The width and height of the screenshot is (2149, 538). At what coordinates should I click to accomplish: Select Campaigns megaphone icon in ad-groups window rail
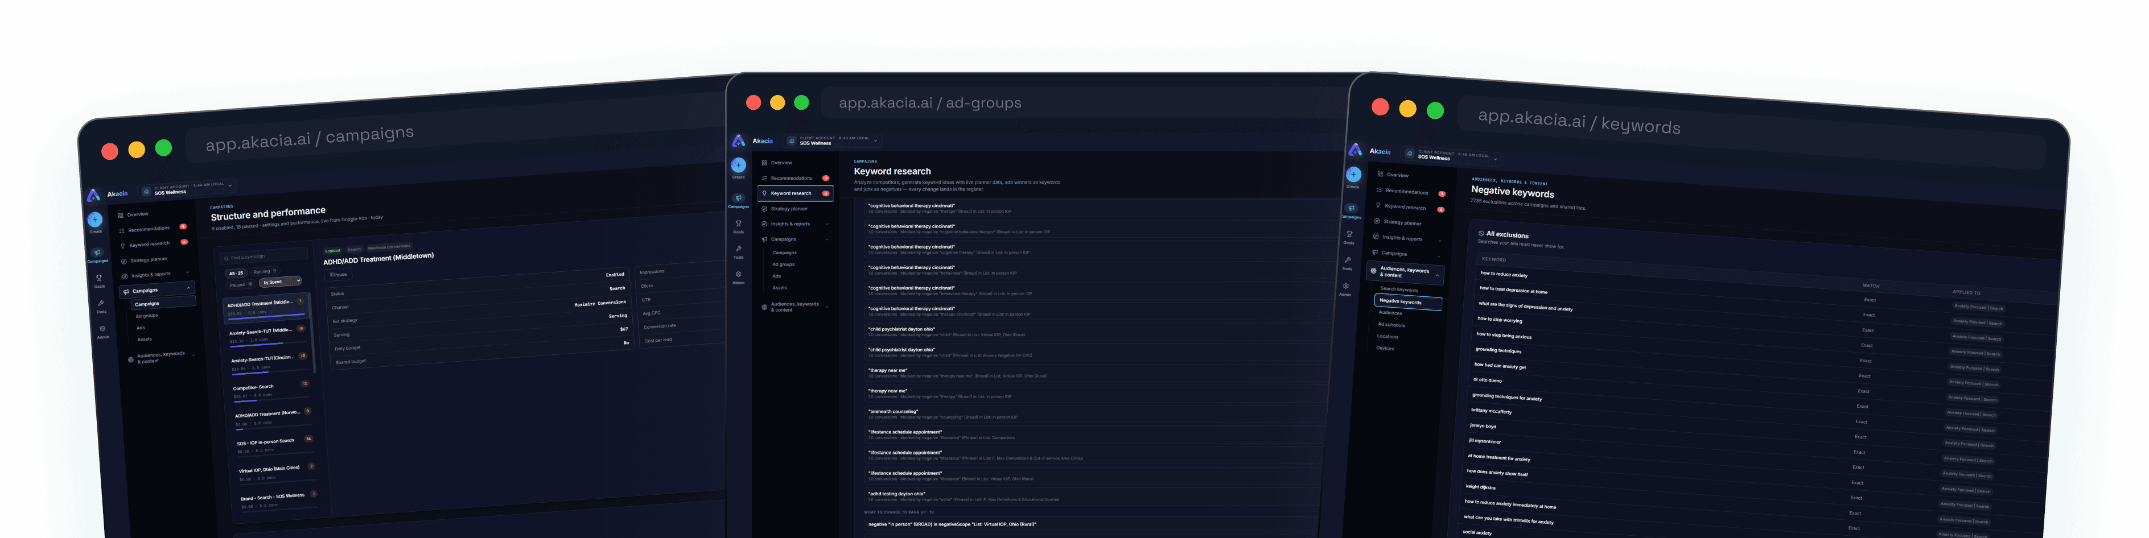click(x=738, y=198)
